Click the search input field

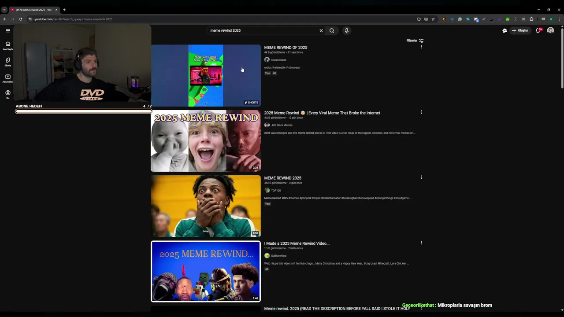coord(262,30)
